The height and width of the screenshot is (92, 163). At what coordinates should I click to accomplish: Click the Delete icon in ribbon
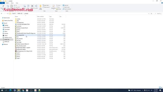[x=32, y=7]
